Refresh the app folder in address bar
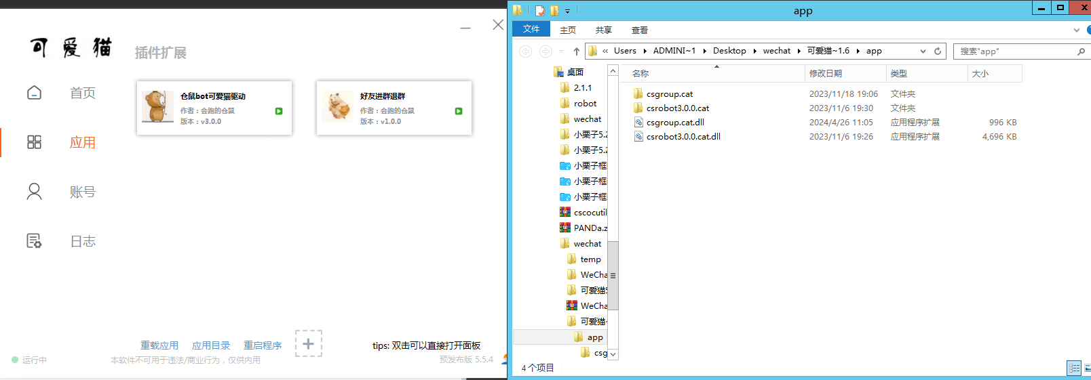The height and width of the screenshot is (380, 1091). pos(938,51)
